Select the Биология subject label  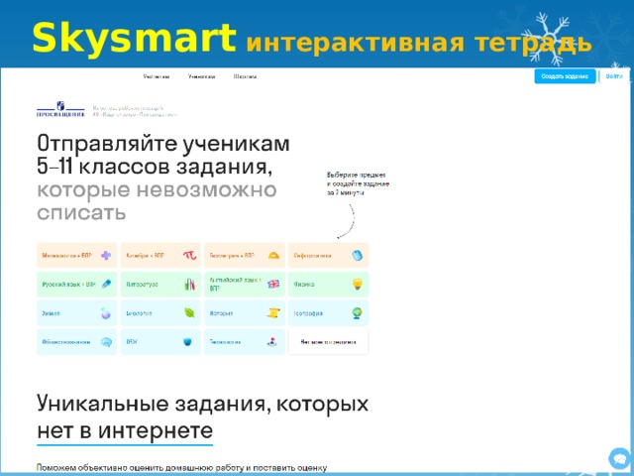(x=139, y=313)
